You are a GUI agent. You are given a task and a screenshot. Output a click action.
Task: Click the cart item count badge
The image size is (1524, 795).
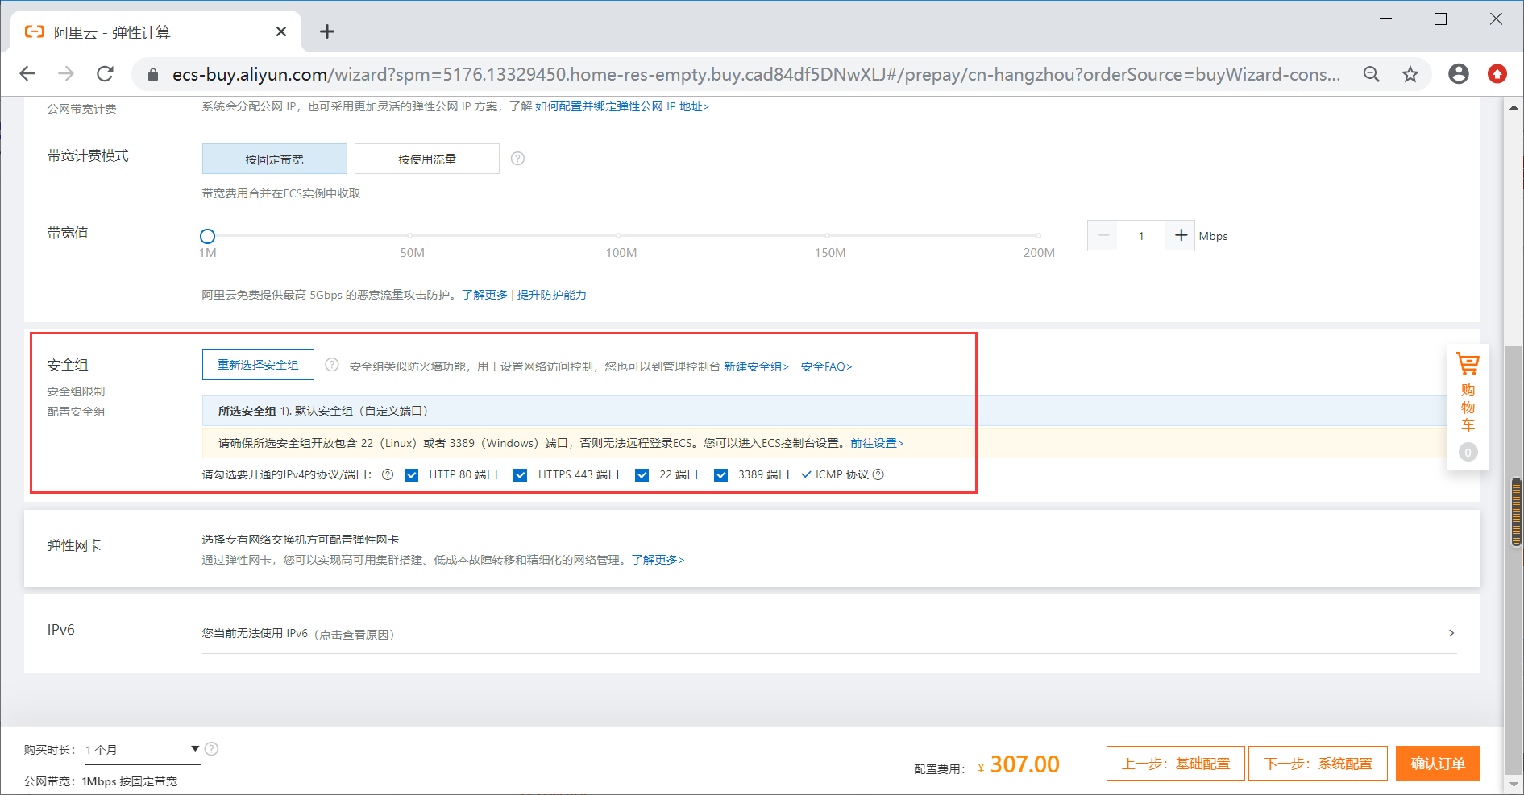click(x=1468, y=452)
